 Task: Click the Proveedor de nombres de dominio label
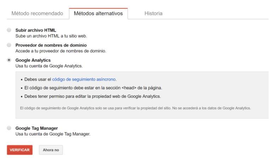tap(51, 45)
